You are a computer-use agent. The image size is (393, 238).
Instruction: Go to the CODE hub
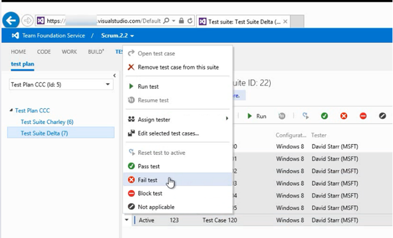tap(44, 52)
